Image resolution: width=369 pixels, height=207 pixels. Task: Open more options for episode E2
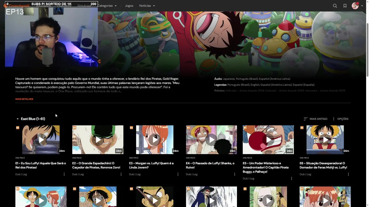click(121, 174)
